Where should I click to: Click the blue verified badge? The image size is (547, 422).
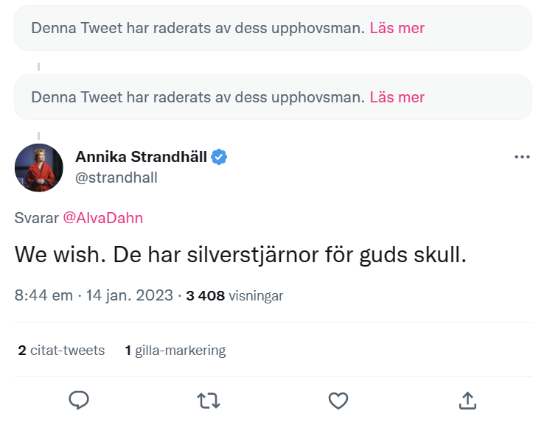click(x=219, y=157)
